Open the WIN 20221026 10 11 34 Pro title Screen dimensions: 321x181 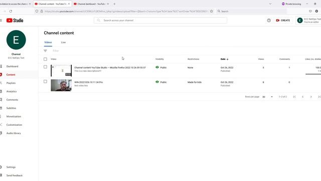click(x=88, y=82)
